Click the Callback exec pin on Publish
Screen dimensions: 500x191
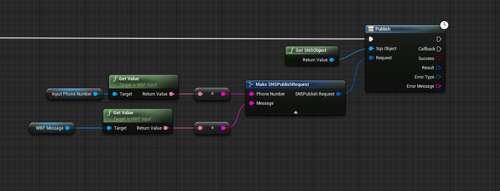coord(439,49)
